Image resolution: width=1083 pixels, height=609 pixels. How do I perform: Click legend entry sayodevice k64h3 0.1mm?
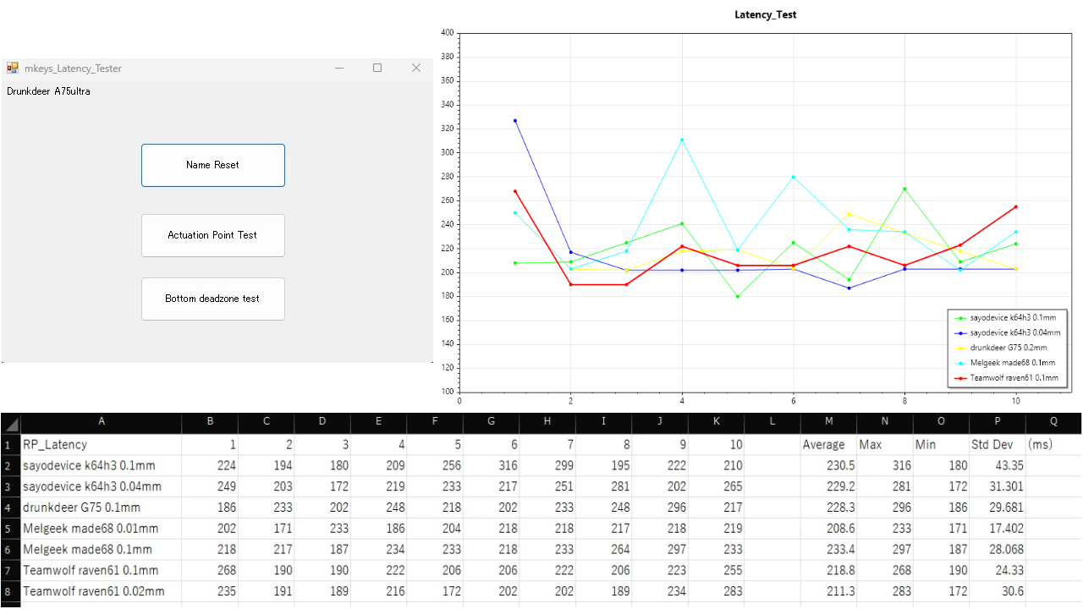[x=1007, y=318]
